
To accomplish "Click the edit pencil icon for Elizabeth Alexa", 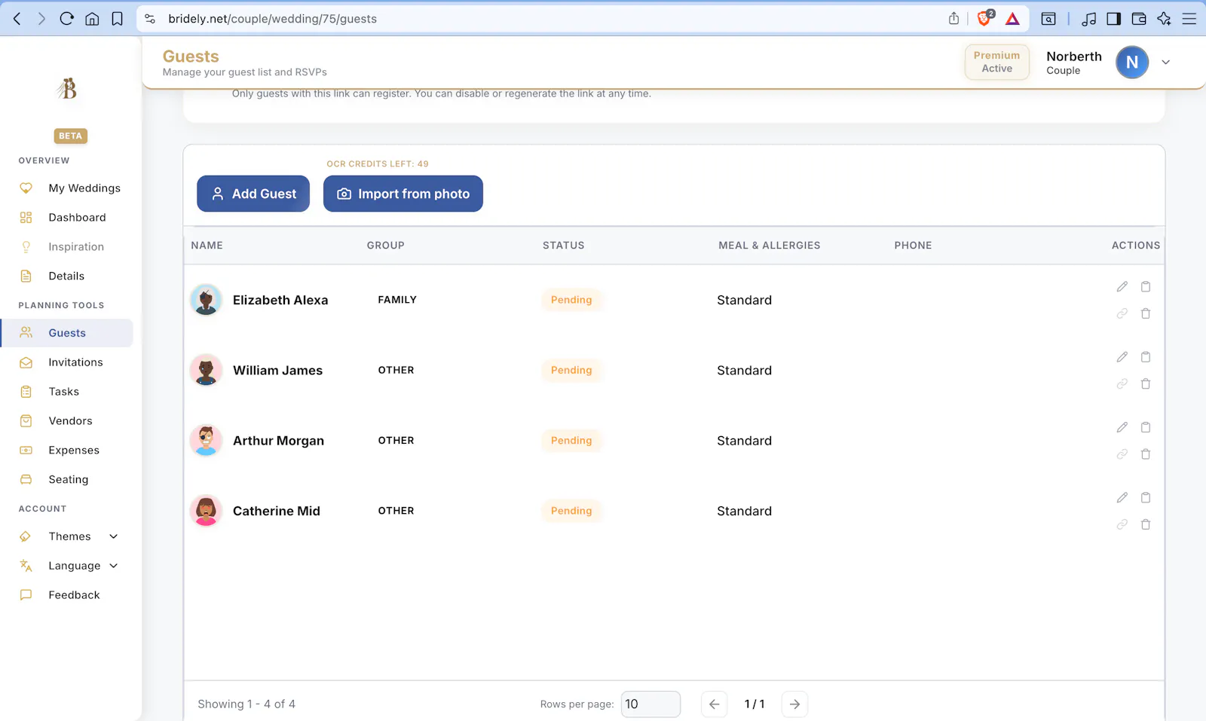I will pyautogui.click(x=1122, y=286).
